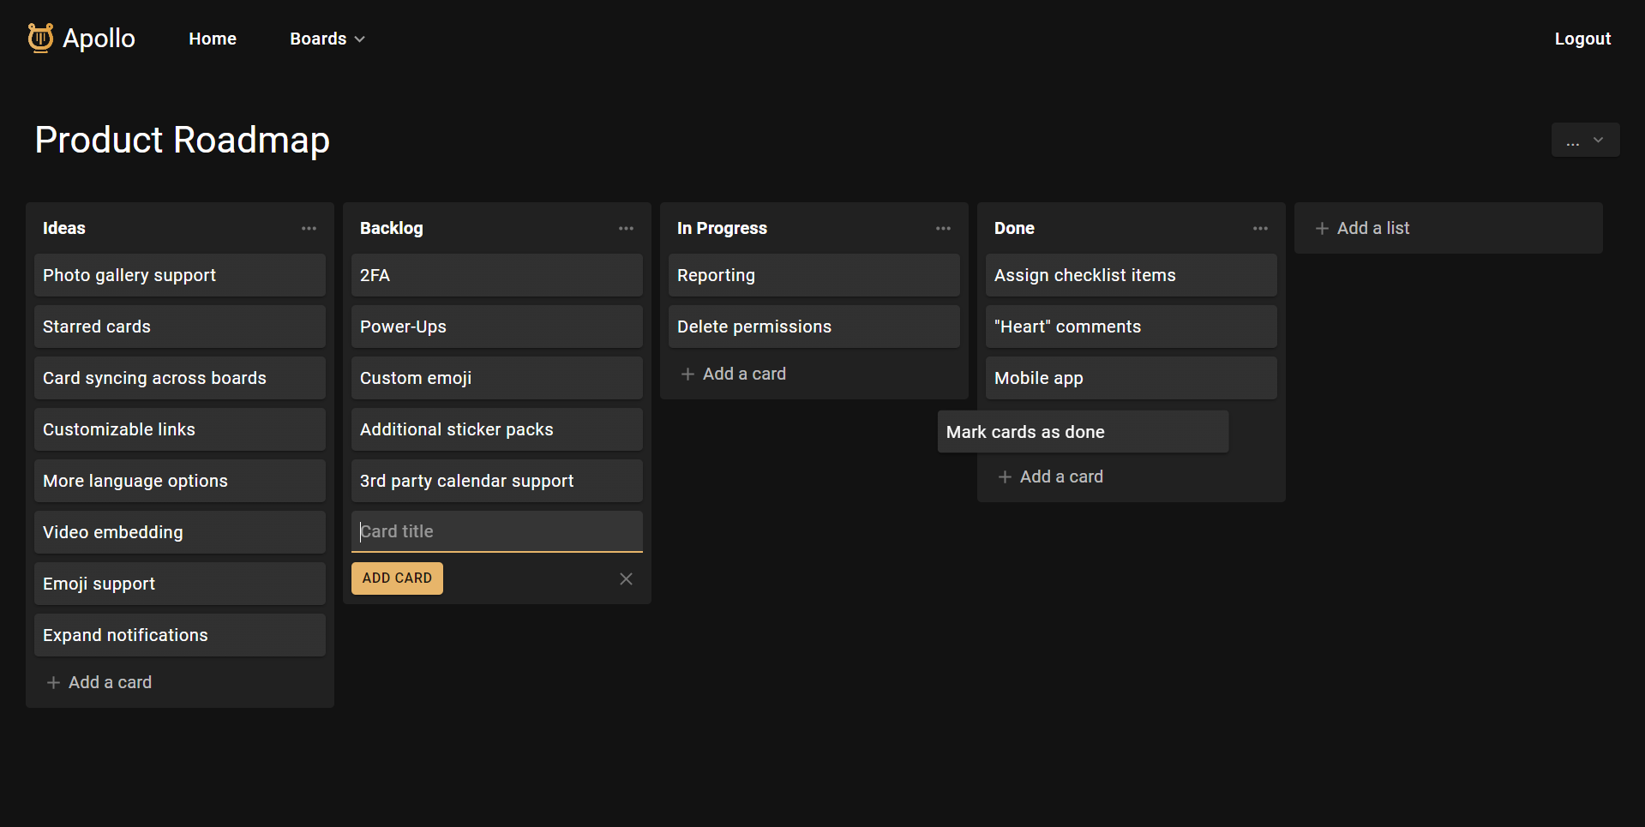Click the chevron on the top-right board menu

click(1598, 140)
